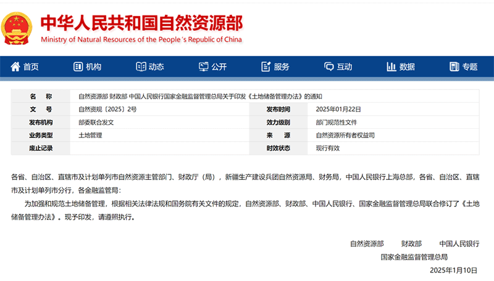
Task: Click the 现行有效 validity status value
Action: pyautogui.click(x=328, y=148)
